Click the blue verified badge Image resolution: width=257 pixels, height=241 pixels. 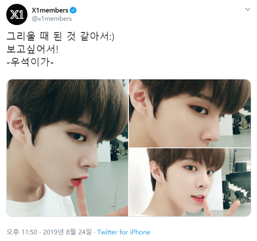tap(73, 10)
